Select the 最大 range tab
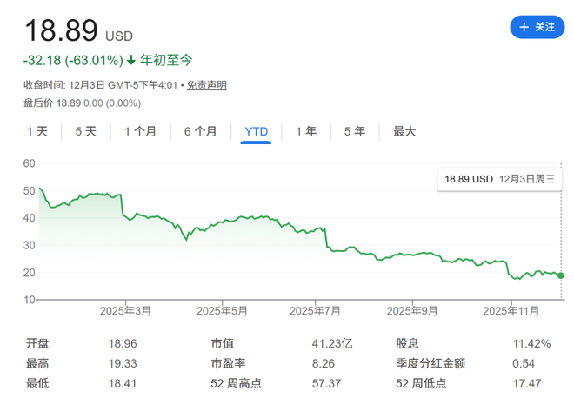Viewport: 574px width, 404px height. click(404, 132)
